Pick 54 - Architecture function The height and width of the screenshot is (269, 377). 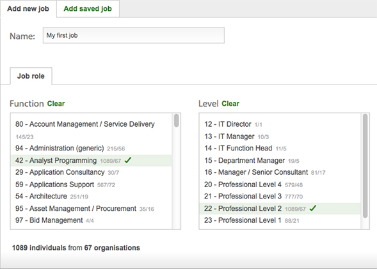coord(92,197)
